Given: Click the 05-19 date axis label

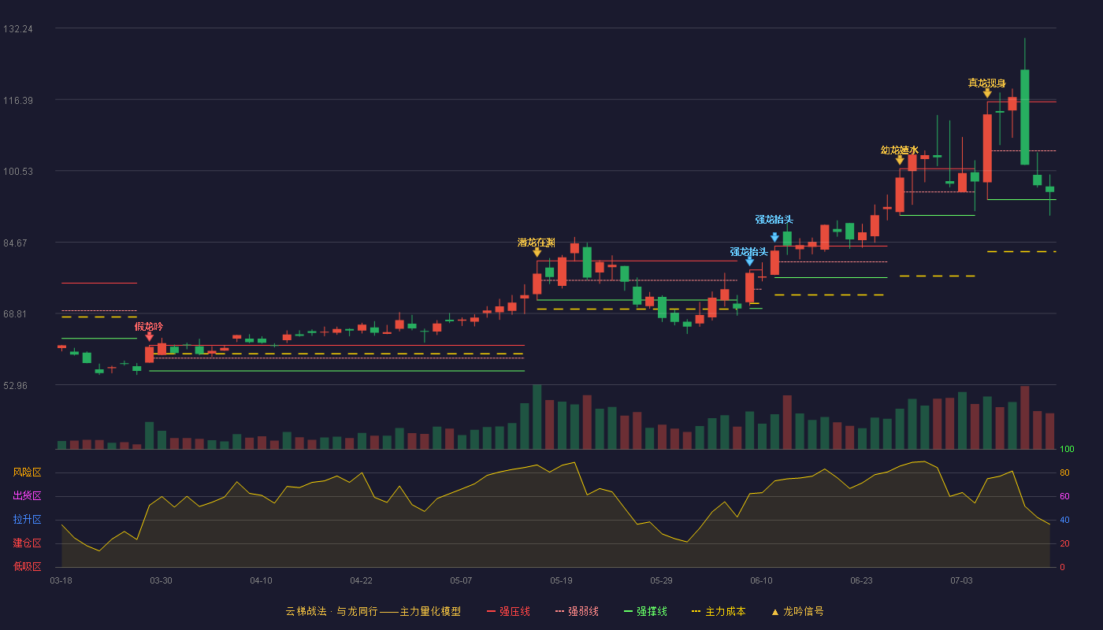Looking at the screenshot, I should [561, 580].
